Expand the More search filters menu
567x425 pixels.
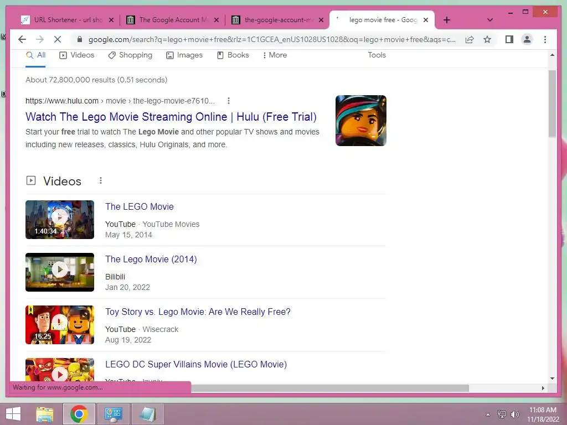(x=275, y=55)
